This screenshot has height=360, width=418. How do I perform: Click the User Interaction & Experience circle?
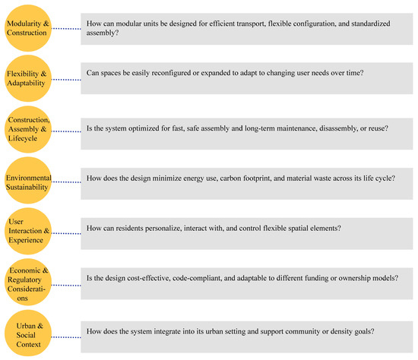(28, 231)
